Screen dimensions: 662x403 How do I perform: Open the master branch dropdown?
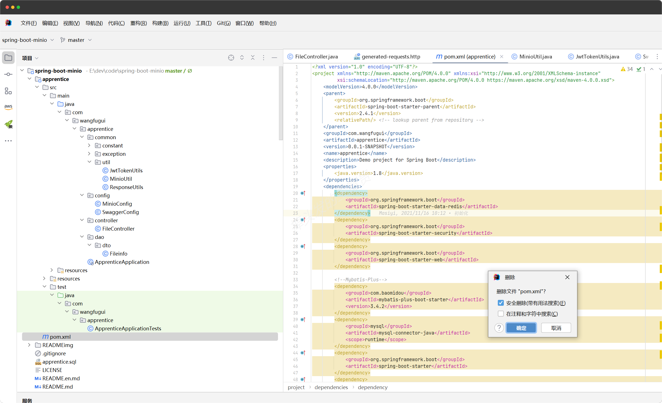76,40
